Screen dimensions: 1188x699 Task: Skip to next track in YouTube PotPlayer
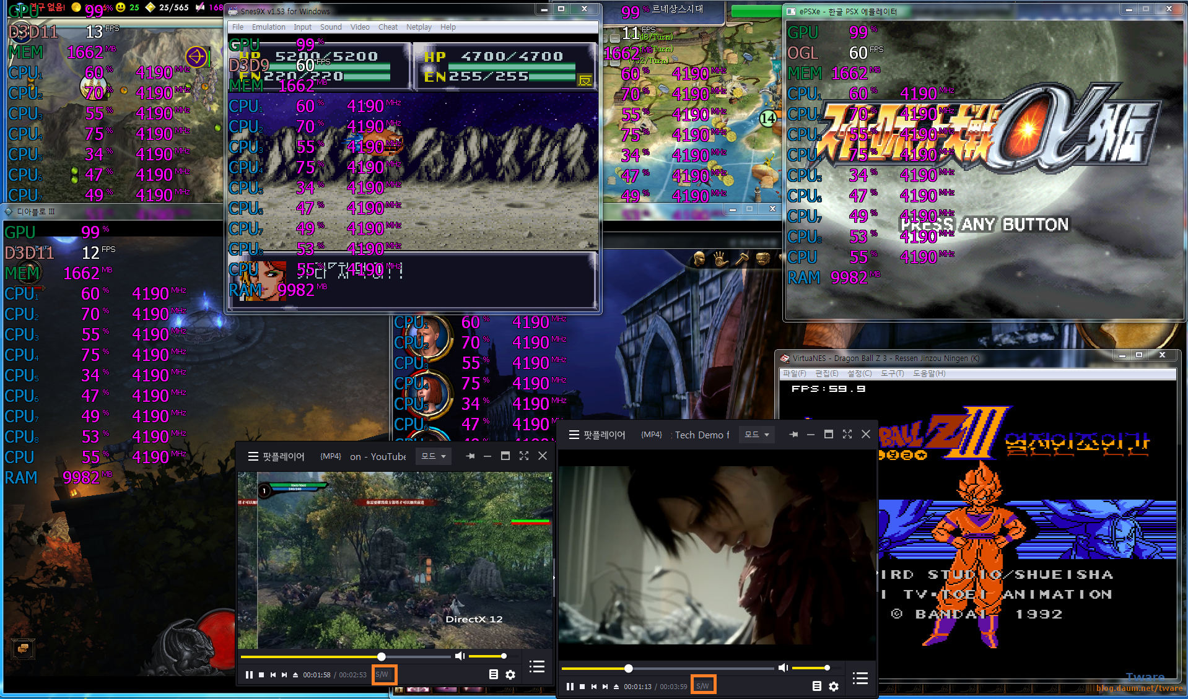click(284, 675)
